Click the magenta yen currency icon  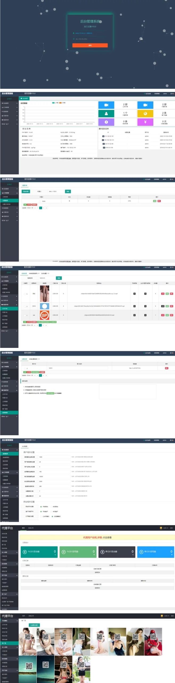[x=145, y=122]
